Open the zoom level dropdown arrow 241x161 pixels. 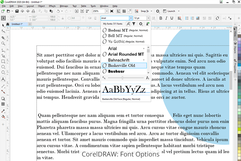tap(107, 11)
